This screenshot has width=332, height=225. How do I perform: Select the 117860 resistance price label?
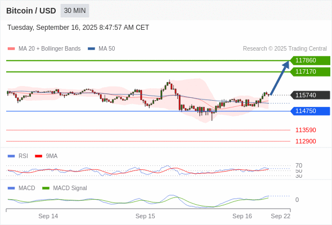[x=310, y=60]
